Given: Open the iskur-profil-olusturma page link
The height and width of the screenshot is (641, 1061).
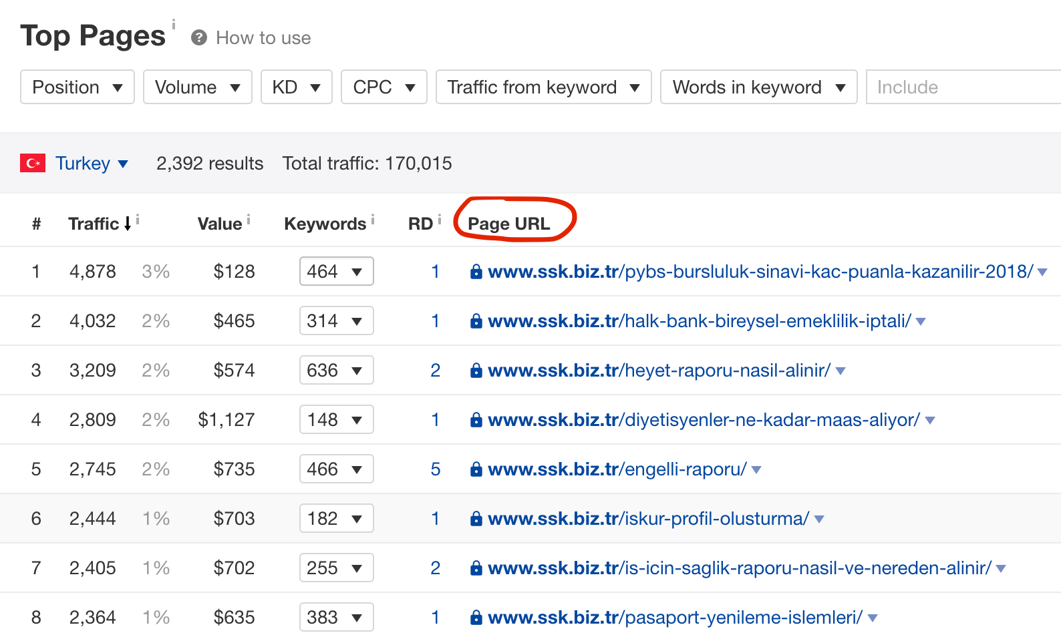Looking at the screenshot, I should (x=649, y=518).
